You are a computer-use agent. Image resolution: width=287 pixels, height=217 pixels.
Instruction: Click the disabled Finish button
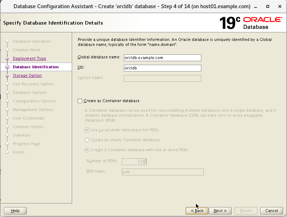pos(246,211)
